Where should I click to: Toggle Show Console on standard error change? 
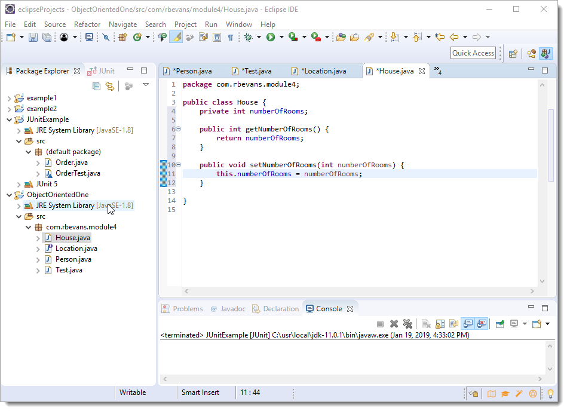[482, 324]
